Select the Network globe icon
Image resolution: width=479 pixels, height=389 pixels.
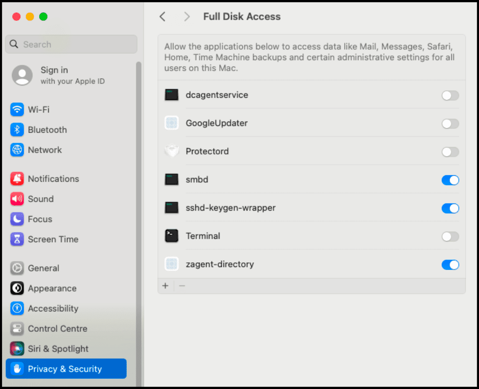[17, 150]
